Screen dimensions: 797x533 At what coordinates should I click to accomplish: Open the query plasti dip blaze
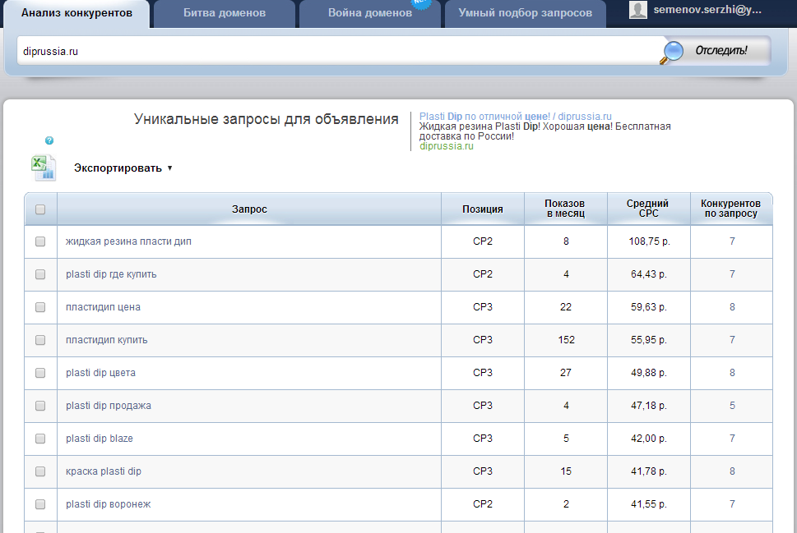100,439
